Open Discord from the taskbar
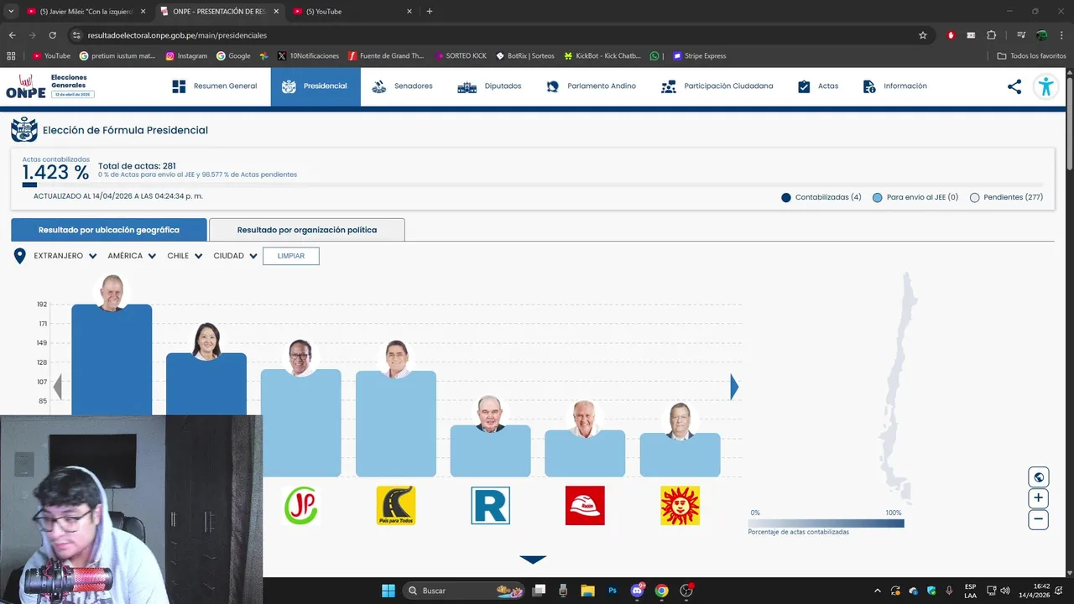The height and width of the screenshot is (604, 1074). (x=638, y=591)
